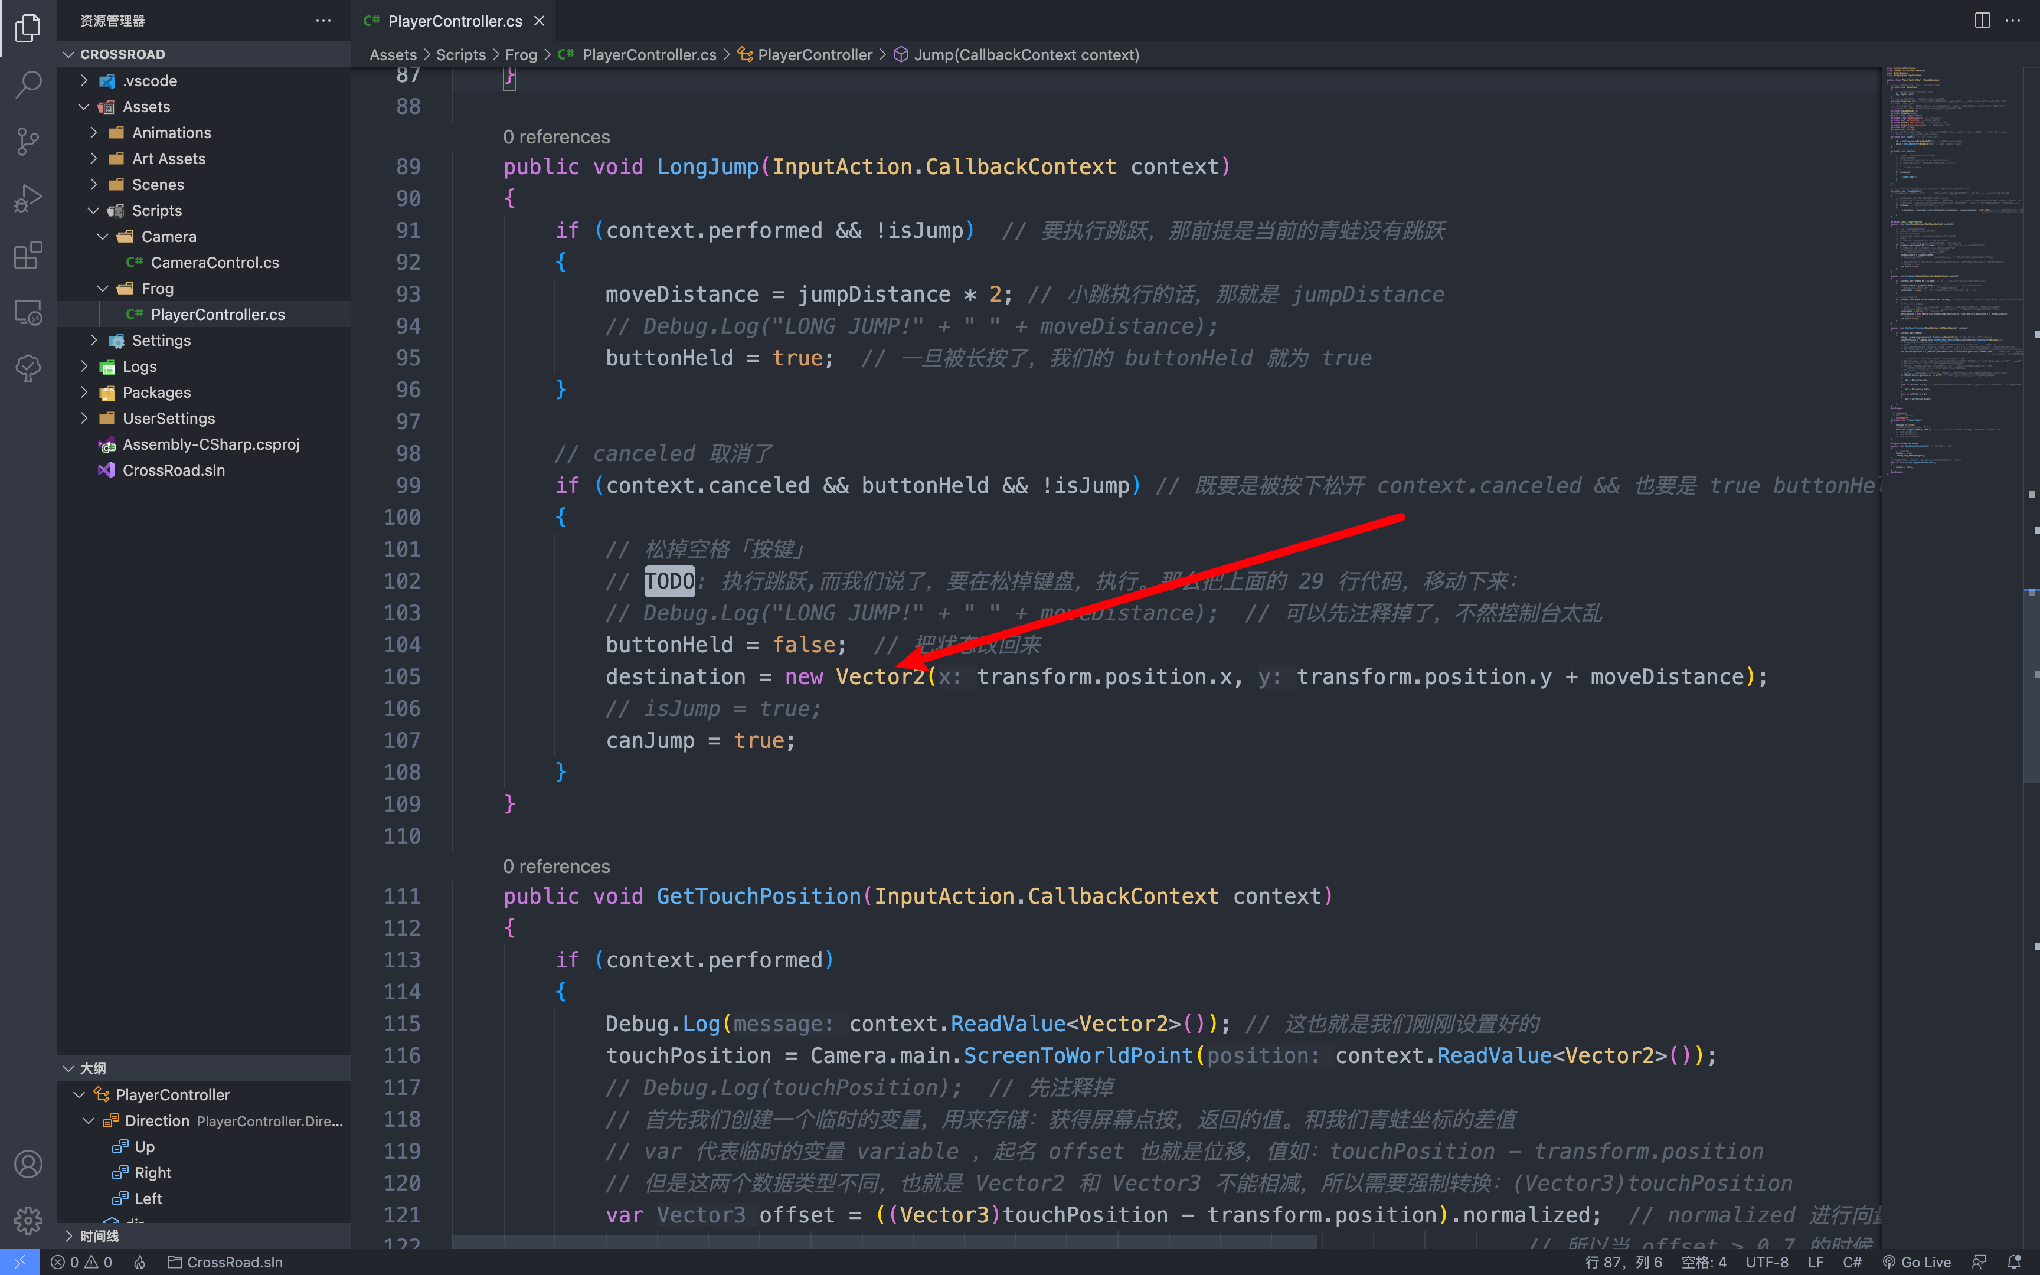Image resolution: width=2040 pixels, height=1275 pixels.
Task: Expand the Animations folder
Action: (x=94, y=132)
